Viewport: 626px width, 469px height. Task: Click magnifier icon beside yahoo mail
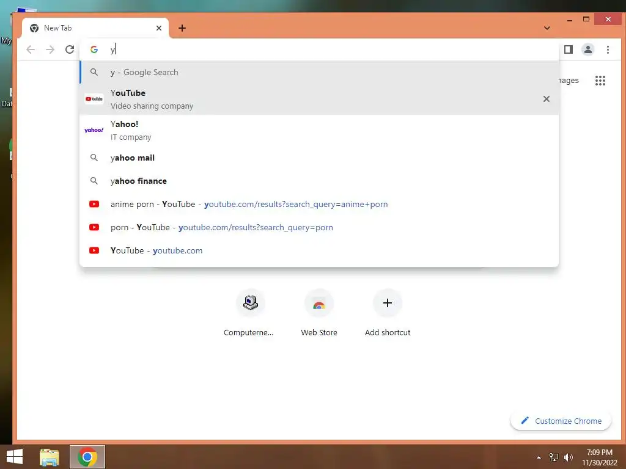[94, 158]
